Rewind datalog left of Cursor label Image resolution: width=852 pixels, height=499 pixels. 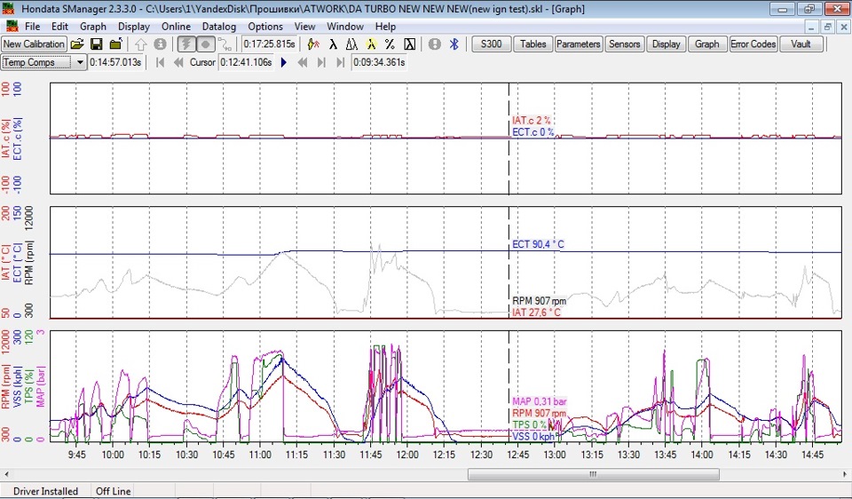pos(178,62)
